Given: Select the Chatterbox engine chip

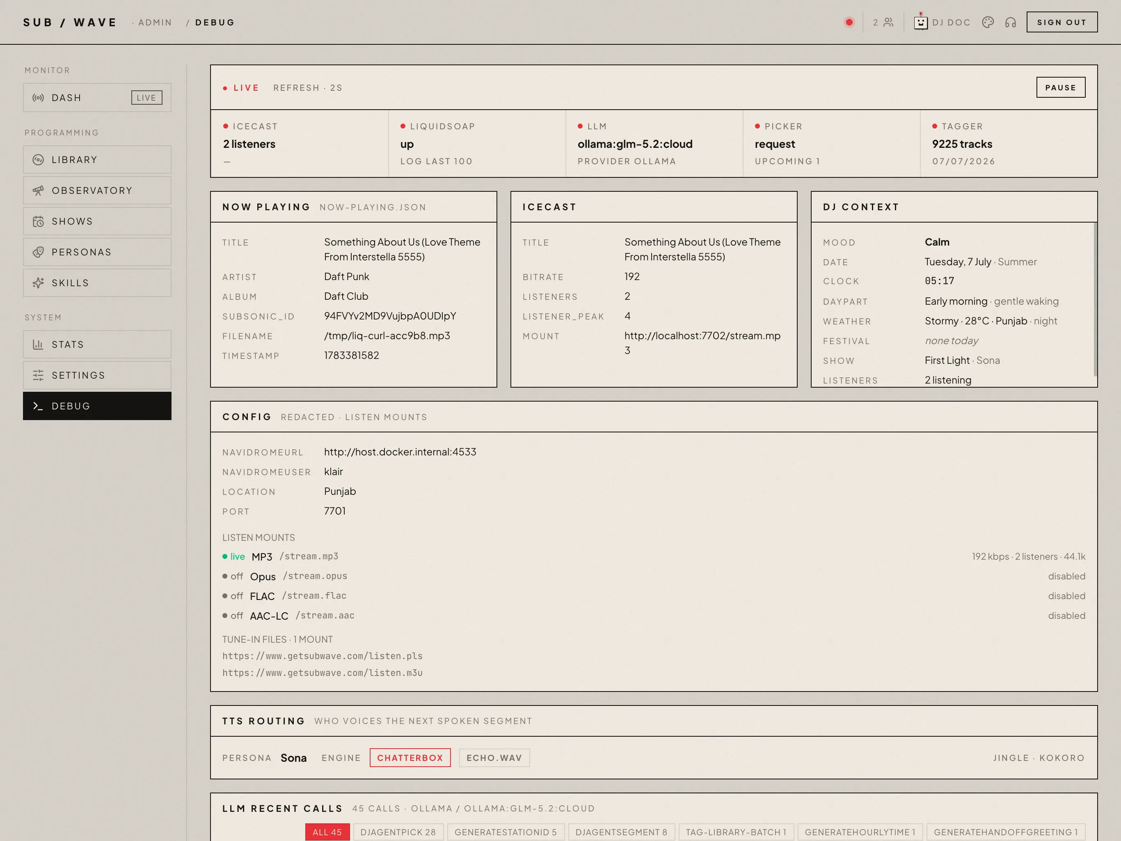Looking at the screenshot, I should click(x=410, y=758).
